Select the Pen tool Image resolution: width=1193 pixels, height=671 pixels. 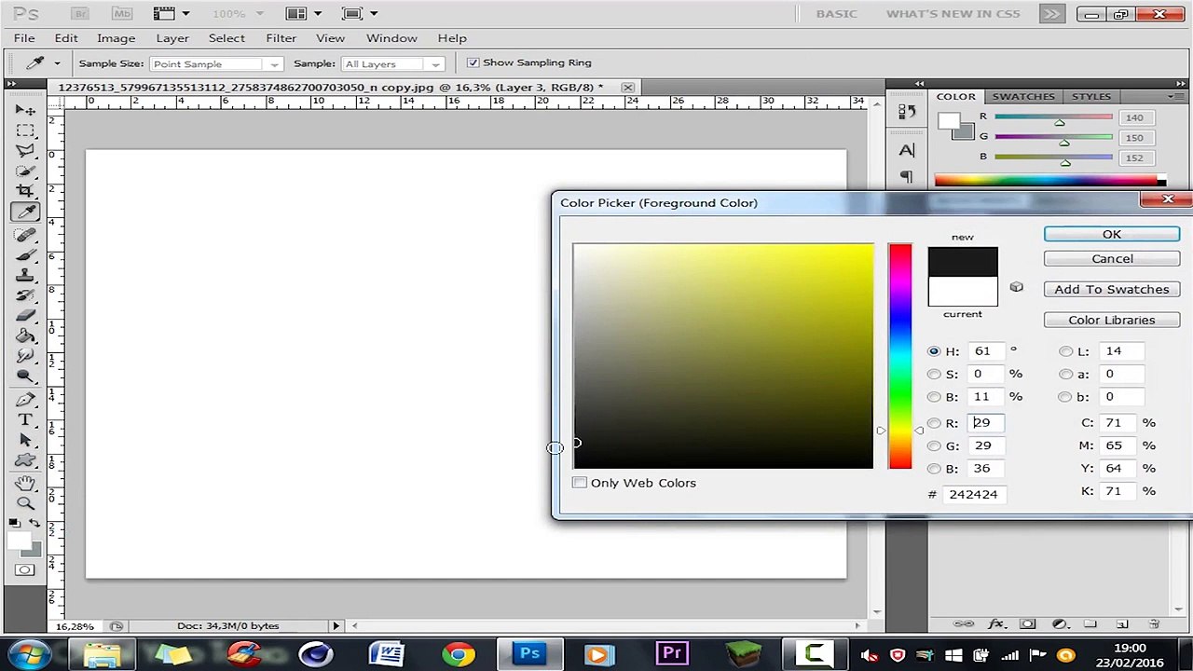click(x=25, y=400)
